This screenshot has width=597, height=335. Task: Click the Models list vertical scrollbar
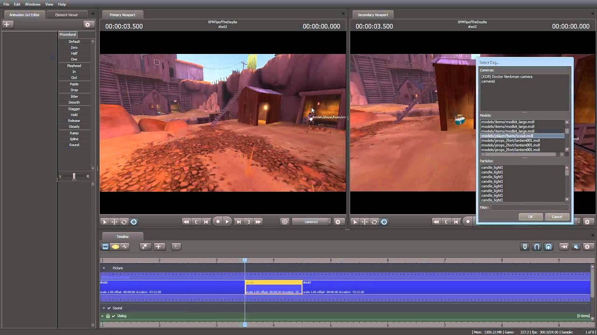pos(567,136)
